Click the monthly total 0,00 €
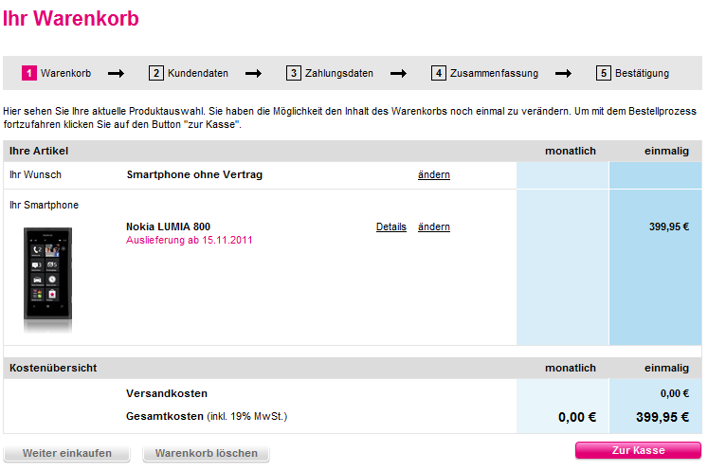Viewport: 708px width, 471px height. click(x=577, y=417)
